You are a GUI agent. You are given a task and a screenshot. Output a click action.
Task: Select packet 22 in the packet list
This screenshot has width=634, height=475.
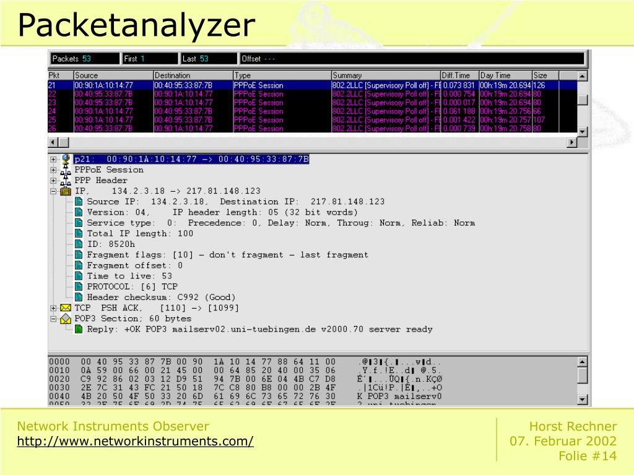[312, 94]
